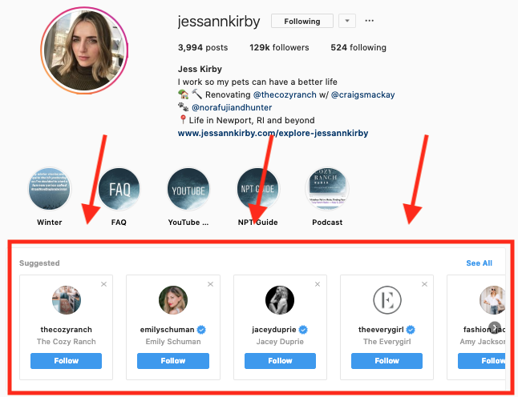Viewport: 518px width, 397px height.
Task: Open @craigsmackay mention link
Action: 362,94
